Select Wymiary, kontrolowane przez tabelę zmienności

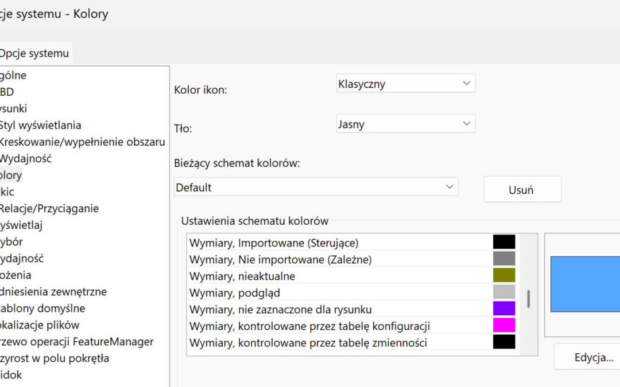[308, 343]
